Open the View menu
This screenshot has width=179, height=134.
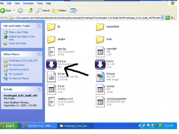[17, 3]
